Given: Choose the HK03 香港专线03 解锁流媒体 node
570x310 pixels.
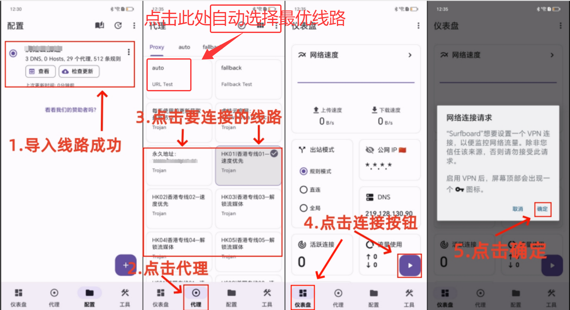Looking at the screenshot, I should coord(249,209).
